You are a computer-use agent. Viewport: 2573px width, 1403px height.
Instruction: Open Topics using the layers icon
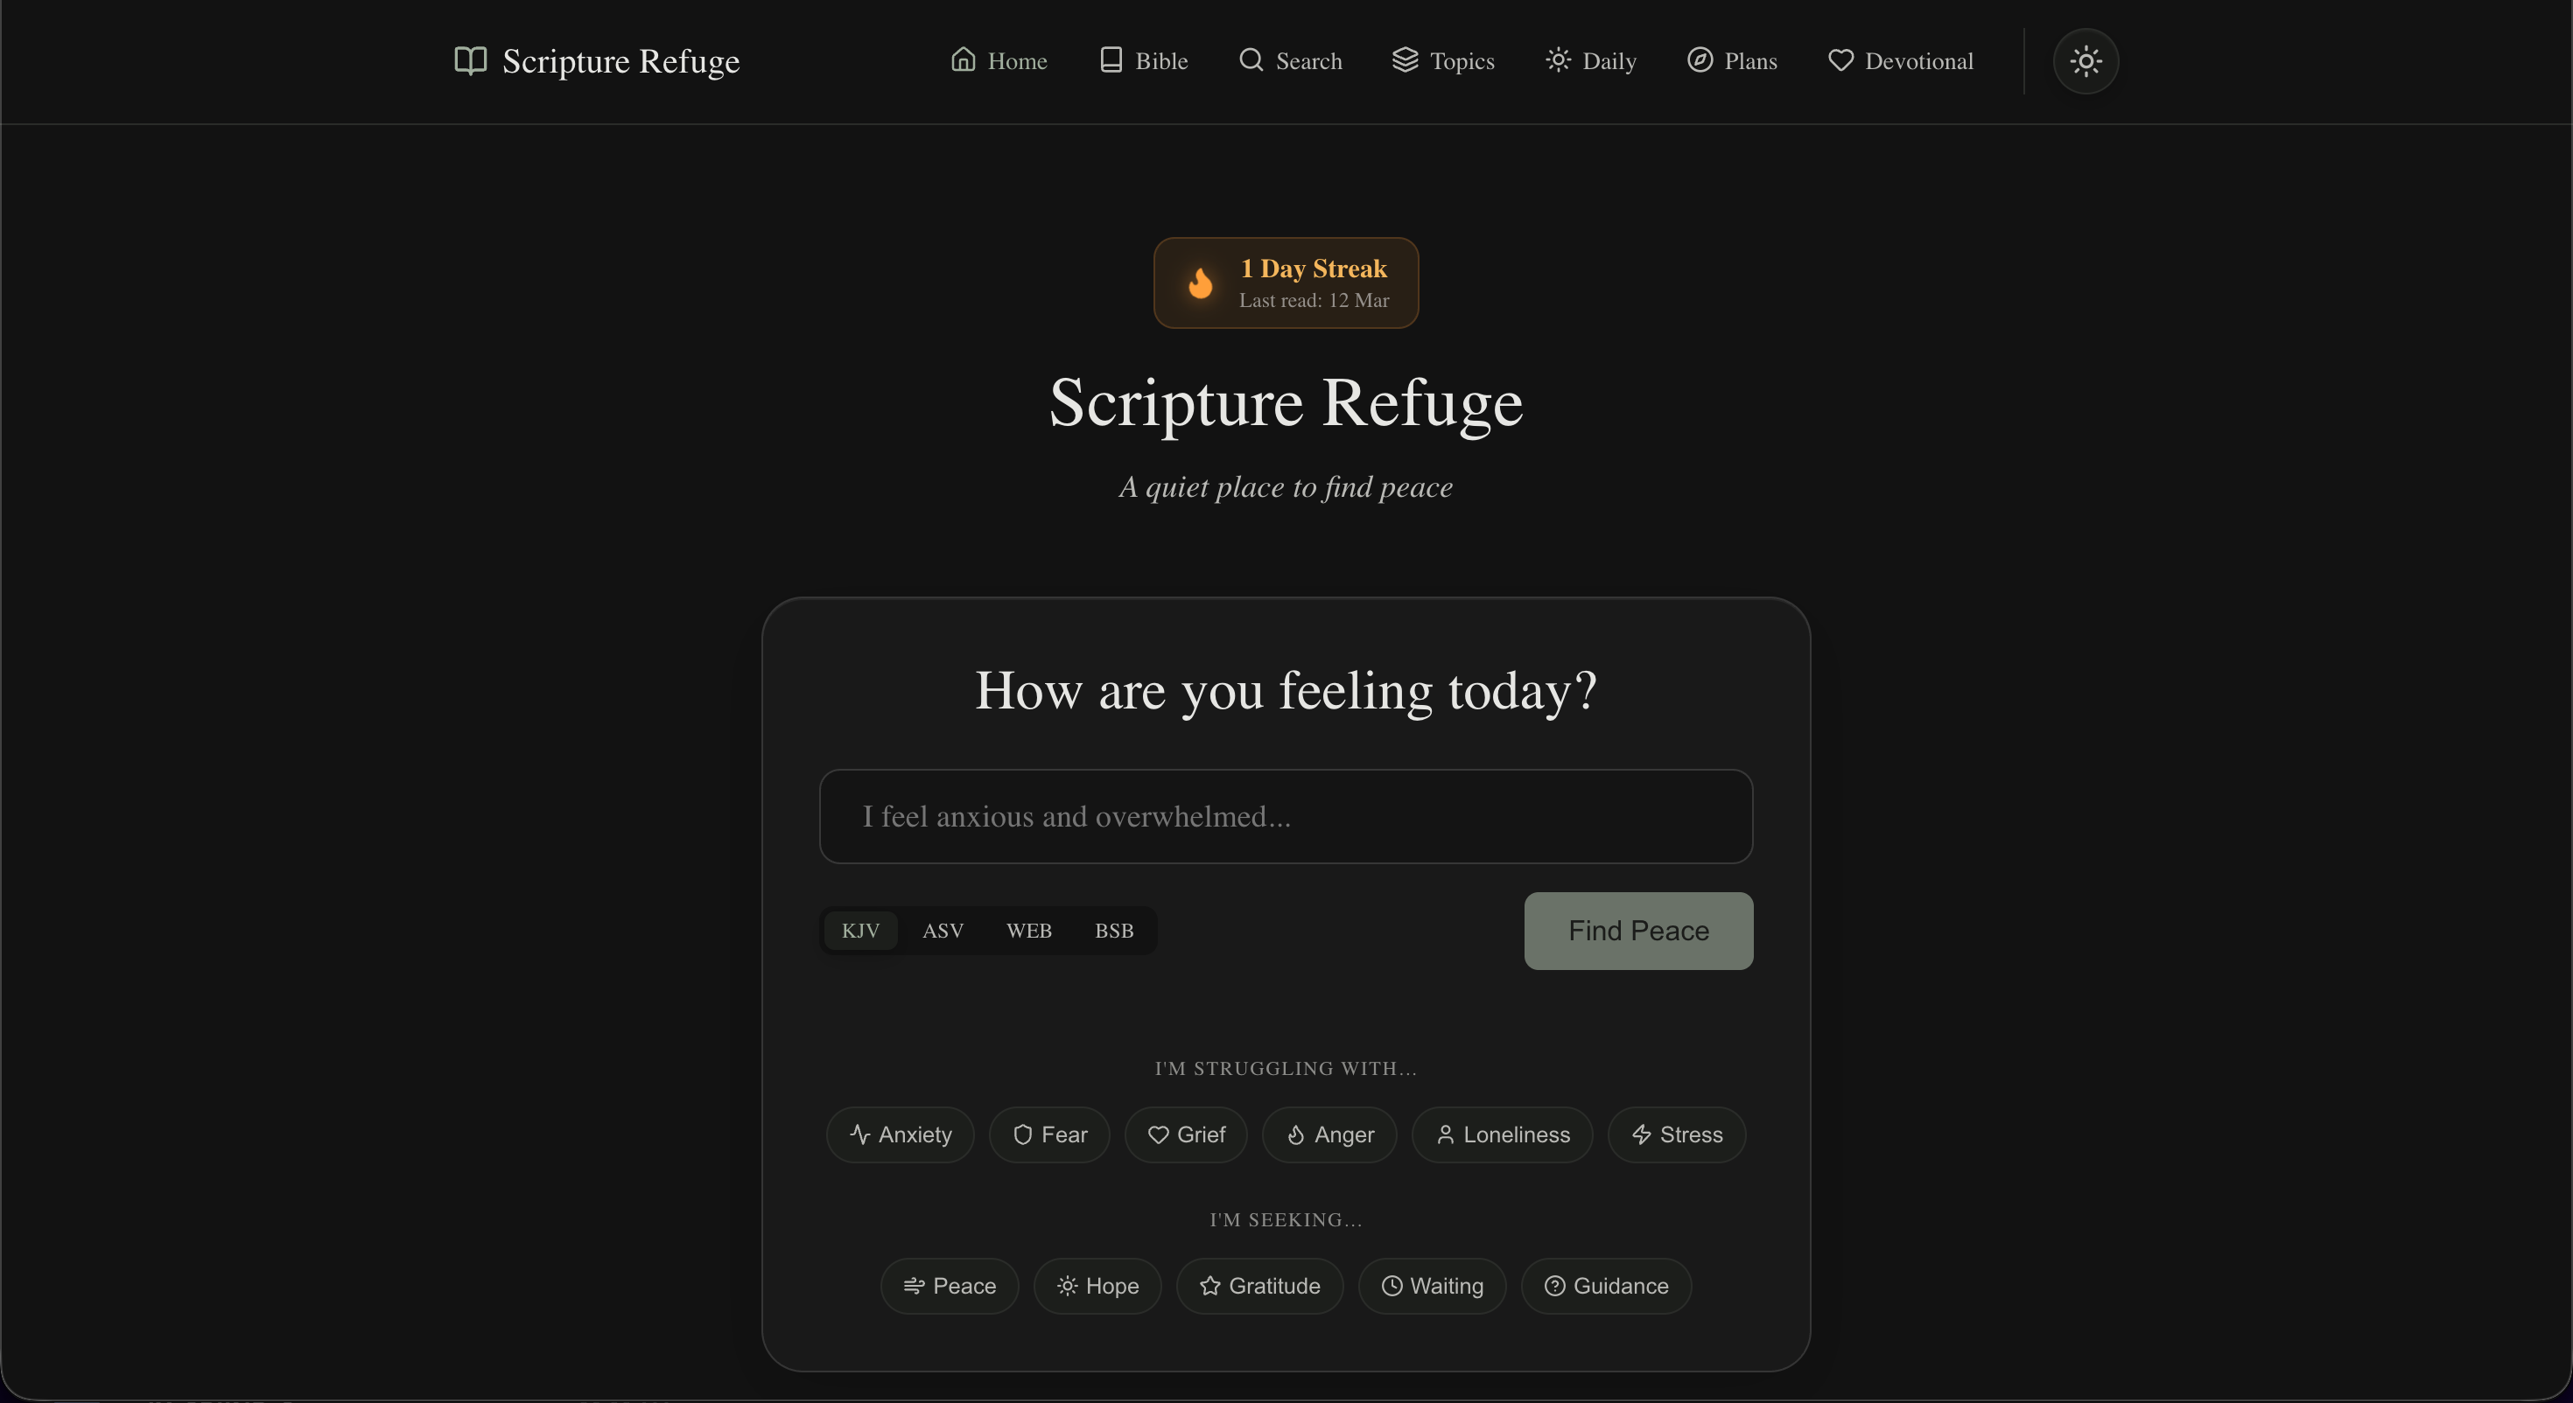click(x=1406, y=59)
